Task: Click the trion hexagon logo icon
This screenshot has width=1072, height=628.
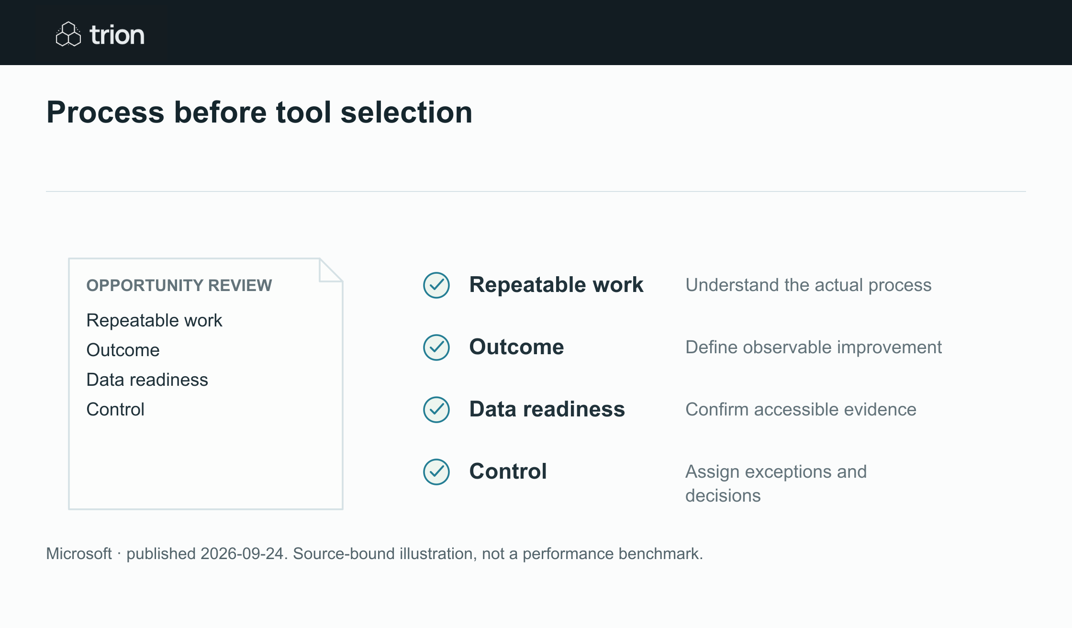Action: tap(68, 34)
